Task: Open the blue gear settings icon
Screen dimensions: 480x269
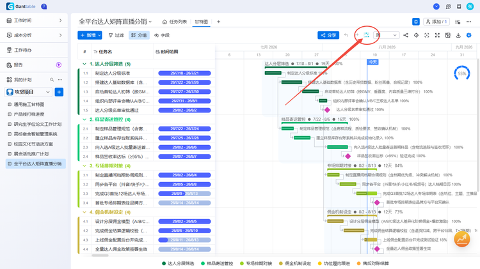Action: pyautogui.click(x=468, y=35)
